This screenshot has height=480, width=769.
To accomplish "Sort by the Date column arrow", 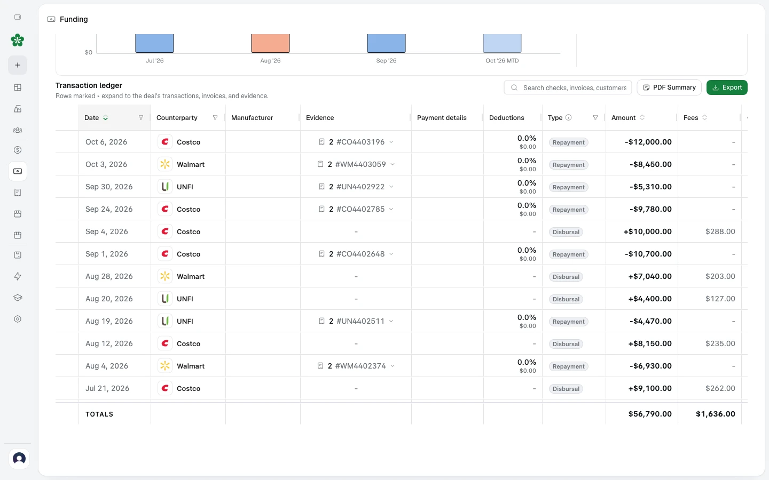I will click(106, 118).
